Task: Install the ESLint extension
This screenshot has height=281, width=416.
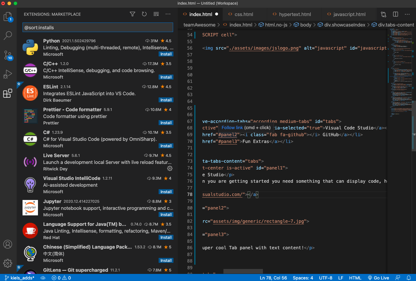Action: coord(166,100)
